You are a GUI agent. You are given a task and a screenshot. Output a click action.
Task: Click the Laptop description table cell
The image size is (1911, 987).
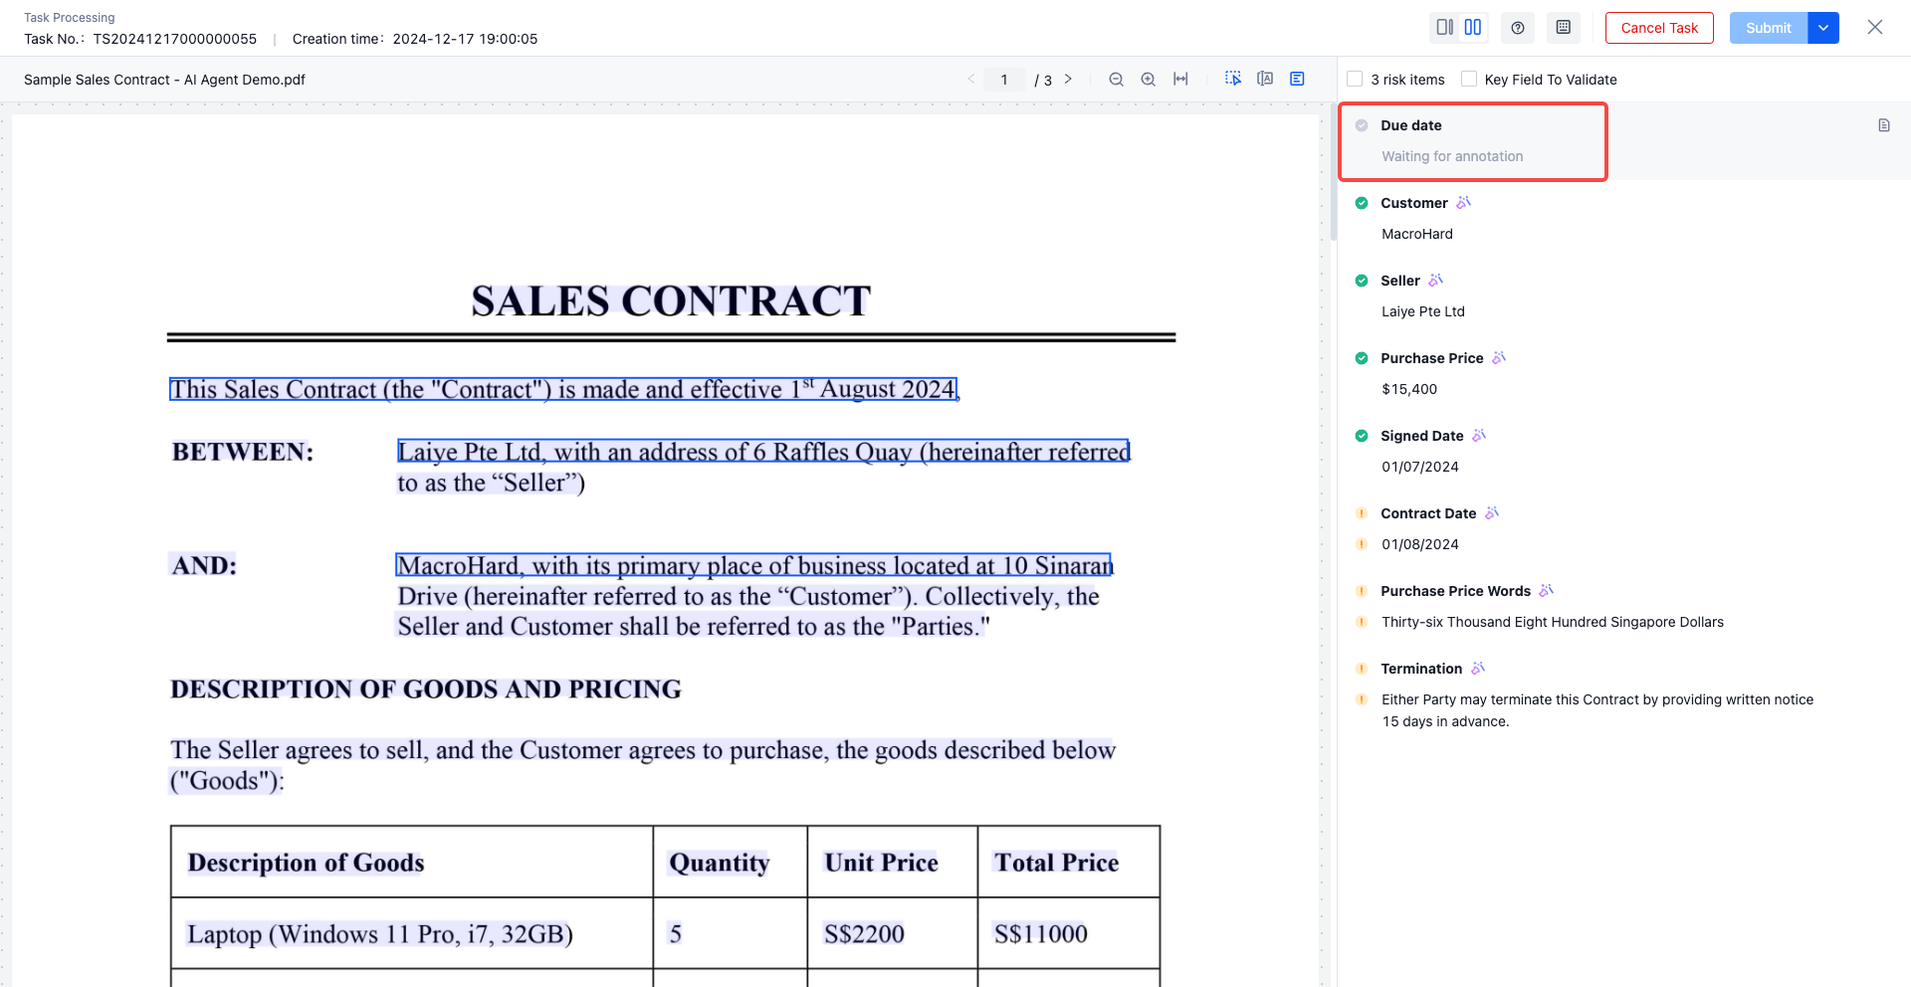point(412,933)
